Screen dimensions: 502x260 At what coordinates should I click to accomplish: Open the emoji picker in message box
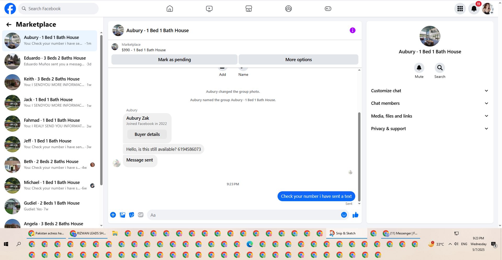344,215
